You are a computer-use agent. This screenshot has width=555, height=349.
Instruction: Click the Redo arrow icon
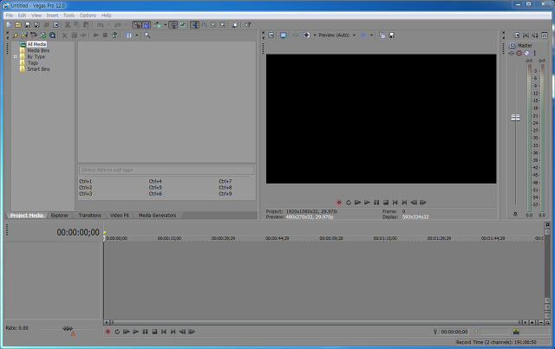pos(118,25)
